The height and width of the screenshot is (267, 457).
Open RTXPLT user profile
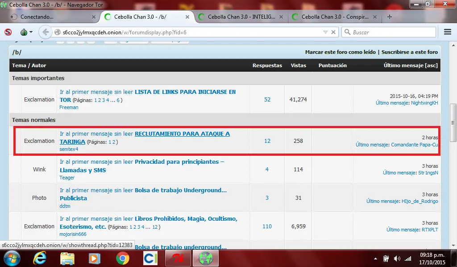430,230
